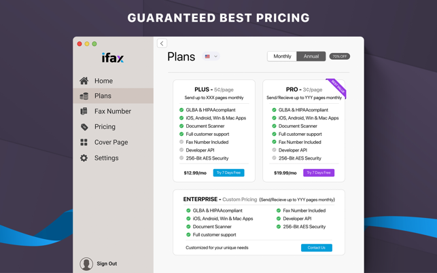The height and width of the screenshot is (273, 437).
Task: Click Developer API checkmark in PLUS plan
Action: click(181, 150)
